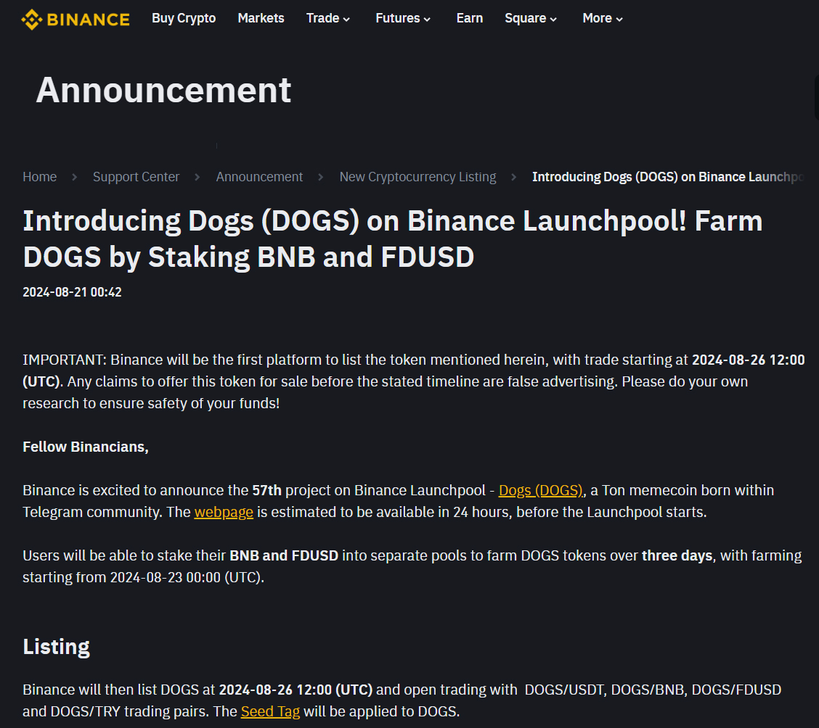This screenshot has width=819, height=728.
Task: Open the Futures dropdown menu
Action: [x=403, y=19]
